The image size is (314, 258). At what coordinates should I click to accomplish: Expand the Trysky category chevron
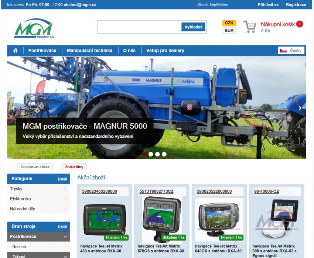[65, 189]
